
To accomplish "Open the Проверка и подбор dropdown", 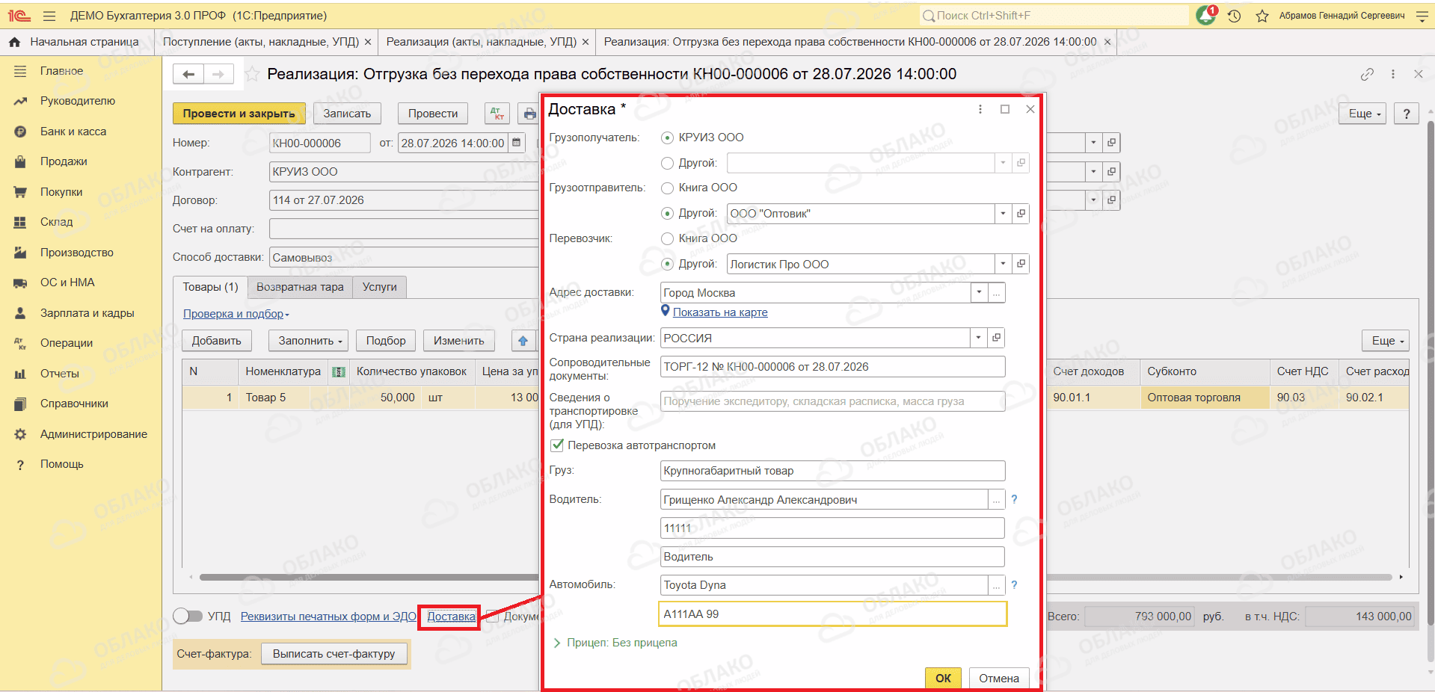I will (236, 314).
